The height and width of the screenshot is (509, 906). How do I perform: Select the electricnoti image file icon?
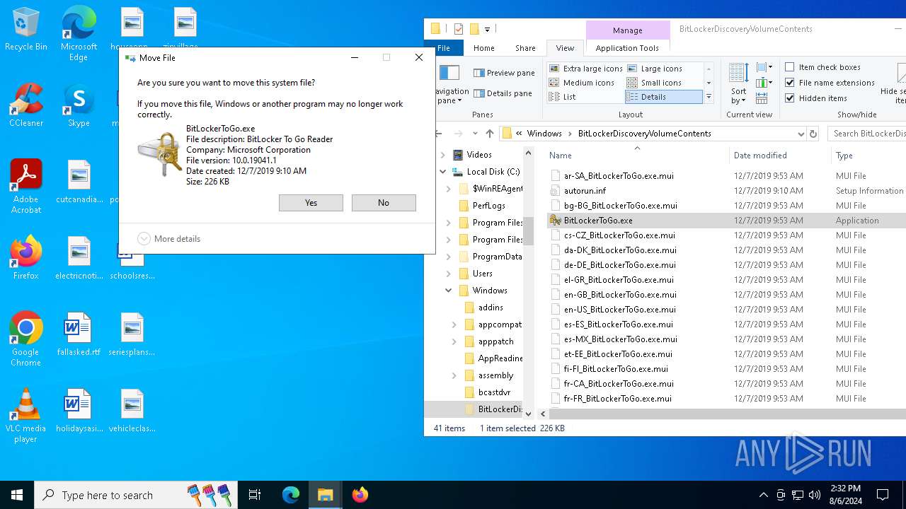pos(79,258)
